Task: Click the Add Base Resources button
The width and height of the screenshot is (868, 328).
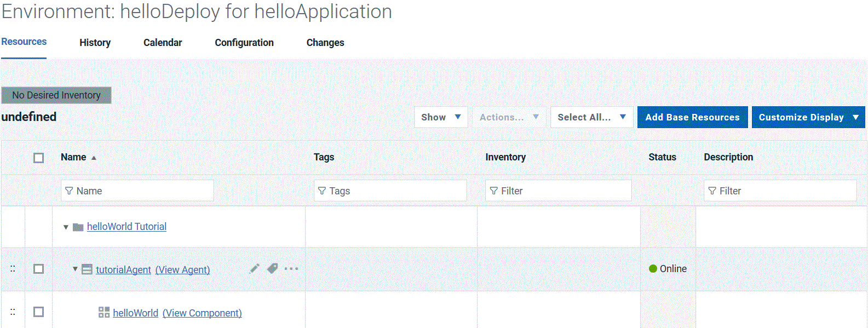Action: pos(692,117)
